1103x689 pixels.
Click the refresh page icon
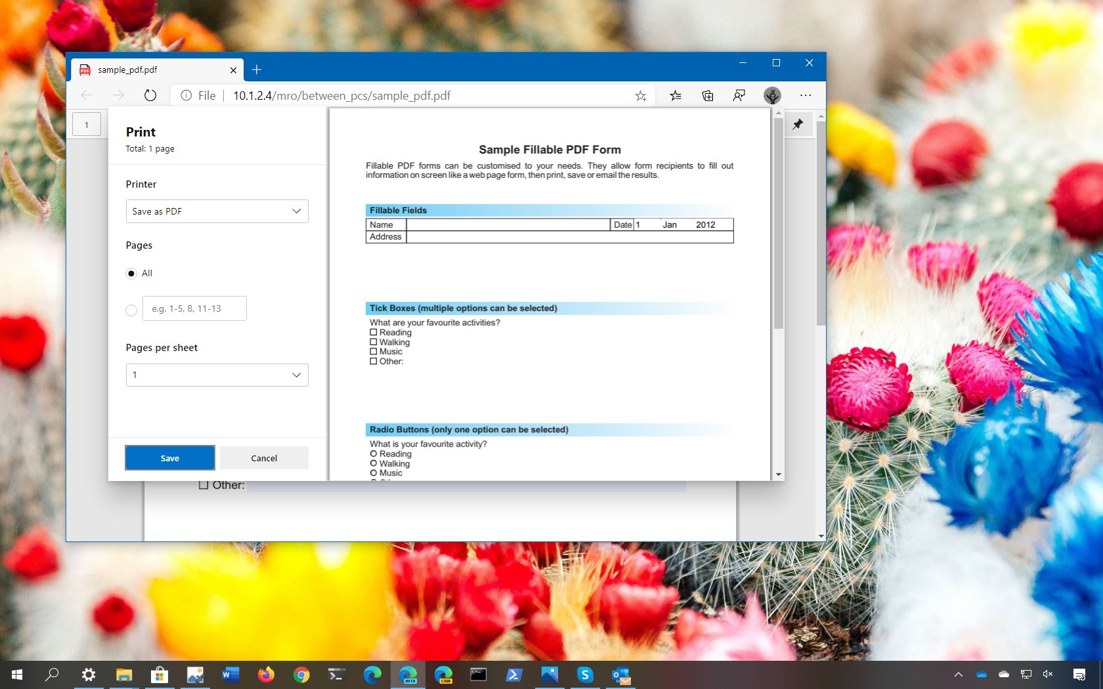pyautogui.click(x=150, y=96)
